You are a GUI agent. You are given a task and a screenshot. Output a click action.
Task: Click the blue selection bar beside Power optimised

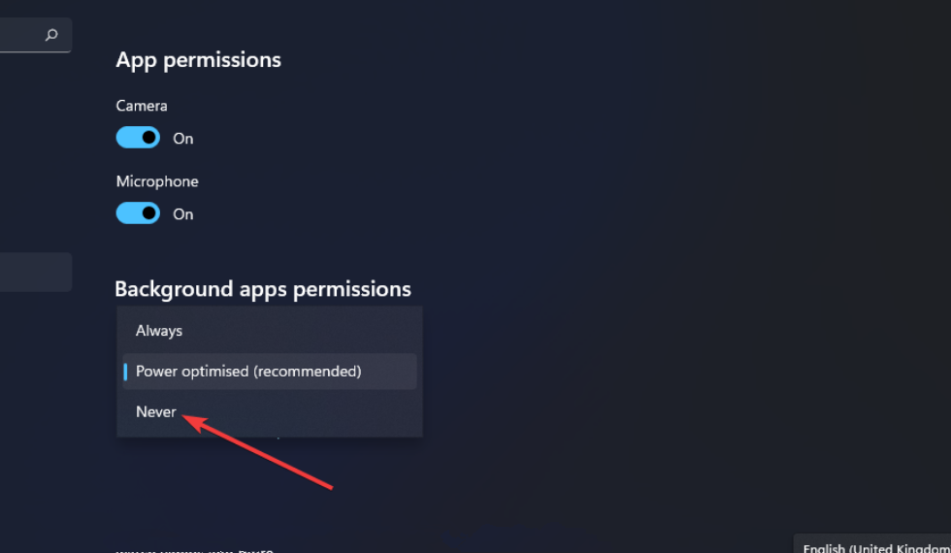[x=125, y=372]
